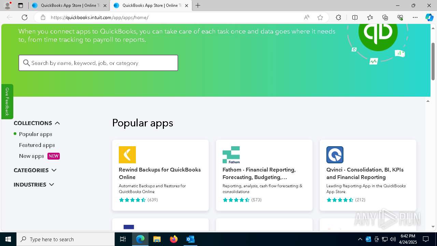Image resolution: width=437 pixels, height=246 pixels.
Task: Open the Favorites list
Action: tap(370, 17)
